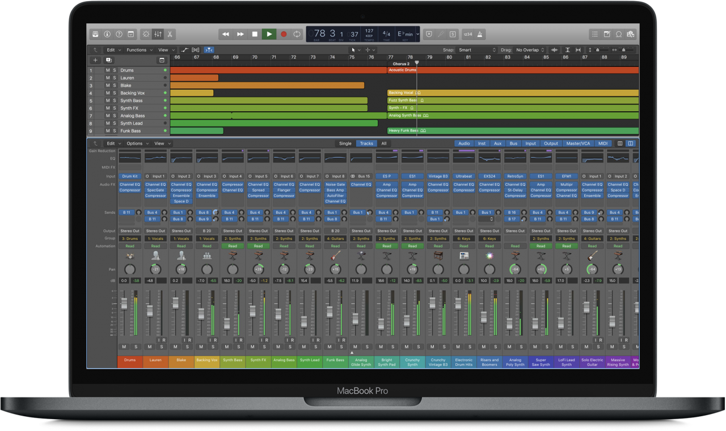
Task: Open the Inspector info button
Action: 107,34
